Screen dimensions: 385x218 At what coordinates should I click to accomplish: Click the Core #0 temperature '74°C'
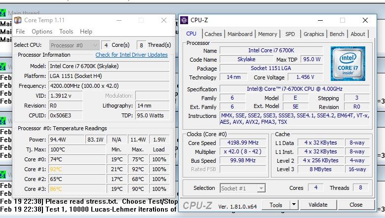pos(77,159)
